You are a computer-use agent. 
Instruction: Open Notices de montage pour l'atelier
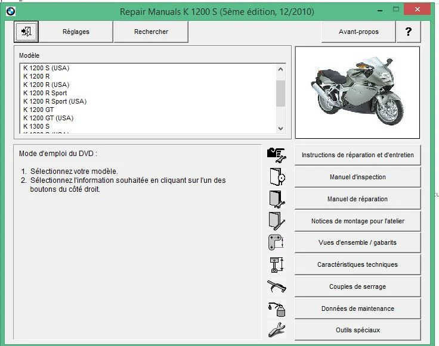pos(357,221)
